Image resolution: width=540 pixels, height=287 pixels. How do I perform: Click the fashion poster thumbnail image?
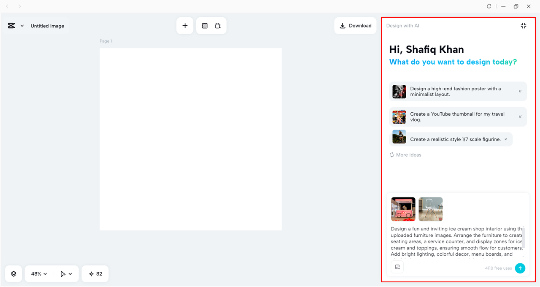(399, 92)
